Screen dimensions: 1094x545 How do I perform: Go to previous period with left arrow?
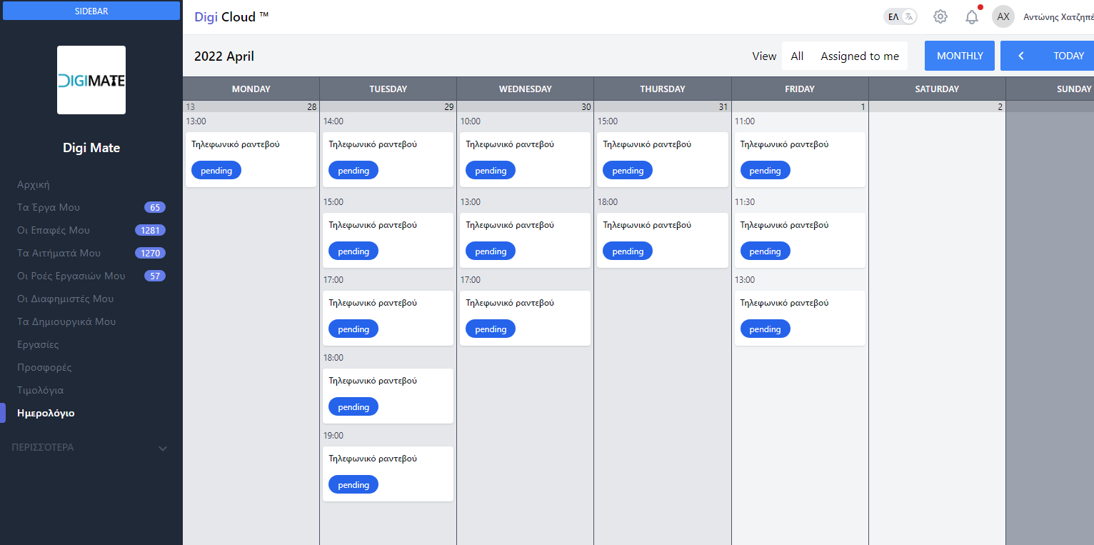[1021, 56]
